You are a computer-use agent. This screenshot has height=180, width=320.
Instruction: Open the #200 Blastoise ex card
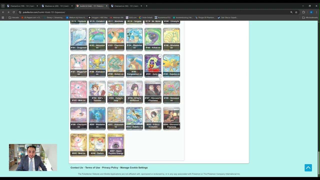[97, 118]
